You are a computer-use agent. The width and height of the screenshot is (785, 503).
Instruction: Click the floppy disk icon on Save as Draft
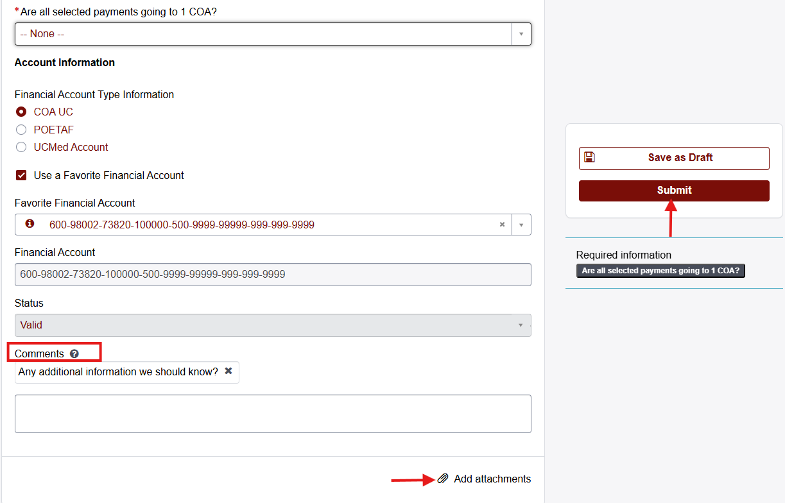coord(590,157)
